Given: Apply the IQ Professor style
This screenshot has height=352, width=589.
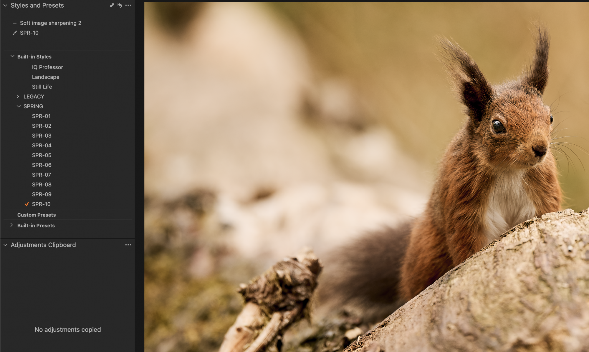Looking at the screenshot, I should tap(47, 67).
